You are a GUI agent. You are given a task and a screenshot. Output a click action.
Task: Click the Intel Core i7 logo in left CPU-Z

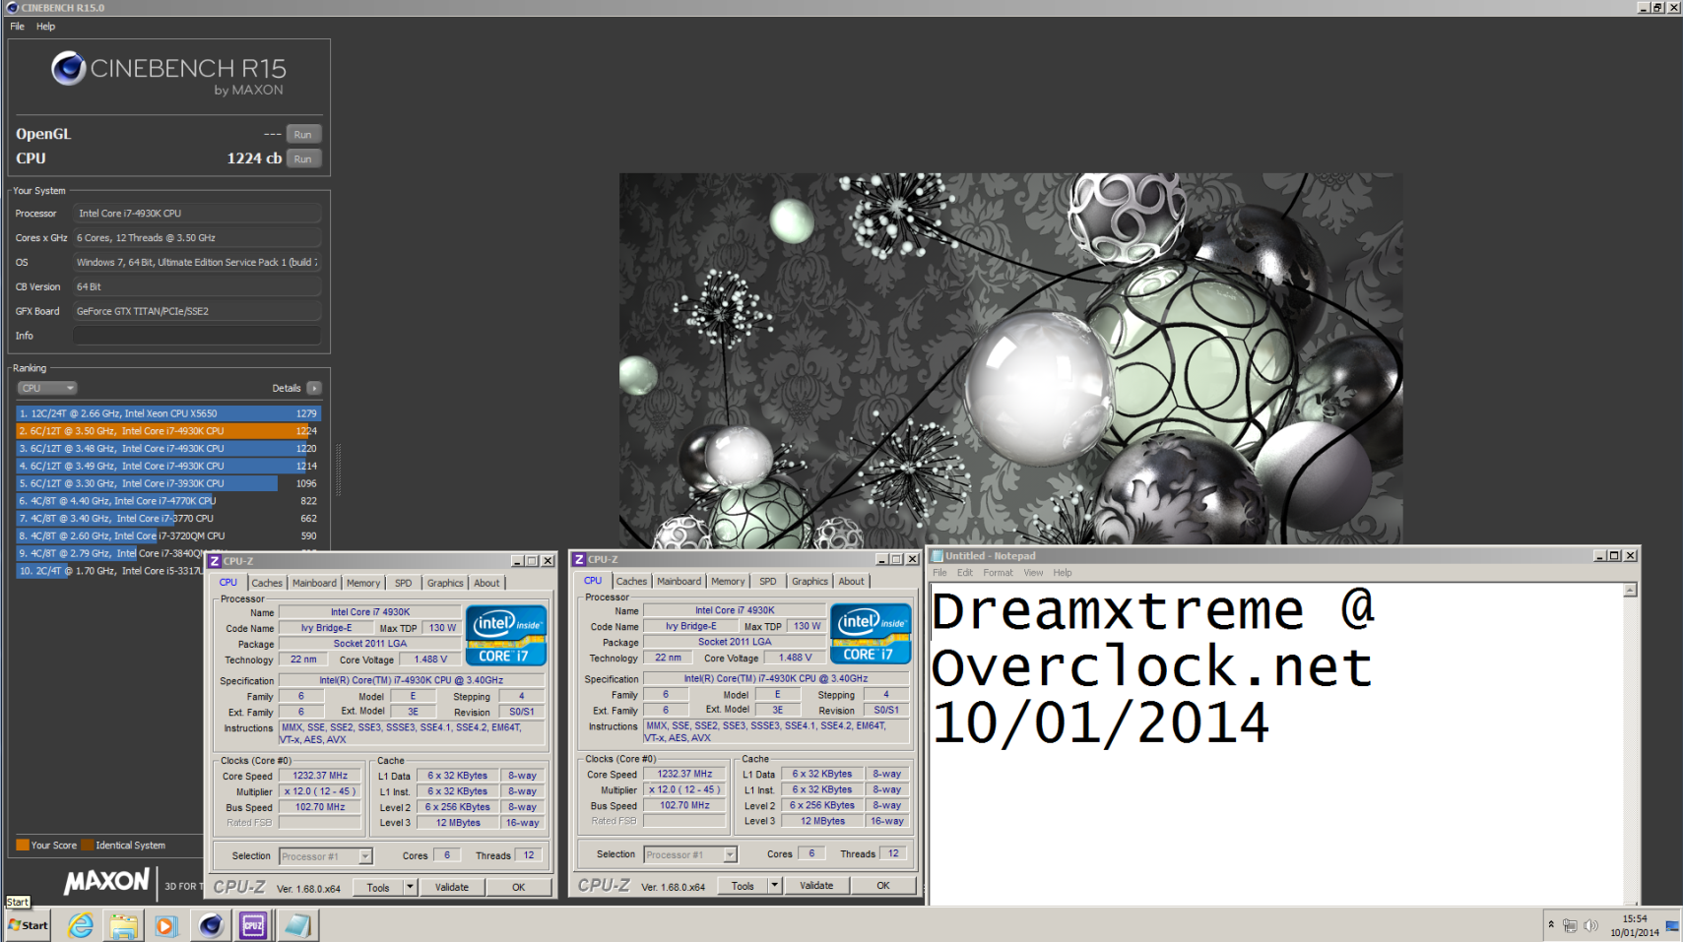click(505, 636)
